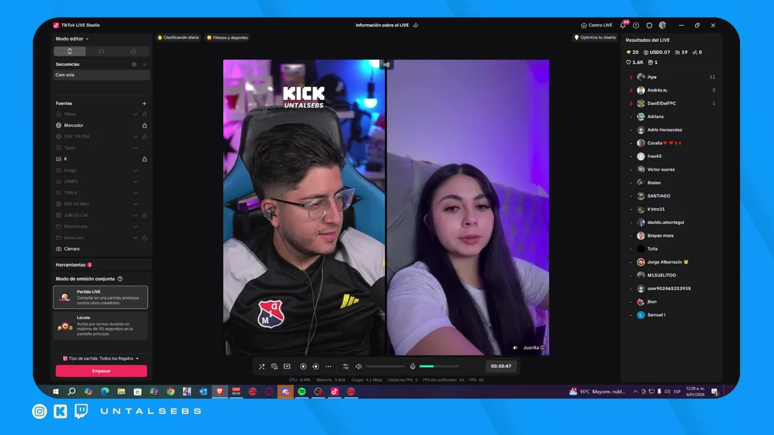Image resolution: width=774 pixels, height=435 pixels.
Task: Click the Windows Start button
Action: tap(56, 391)
